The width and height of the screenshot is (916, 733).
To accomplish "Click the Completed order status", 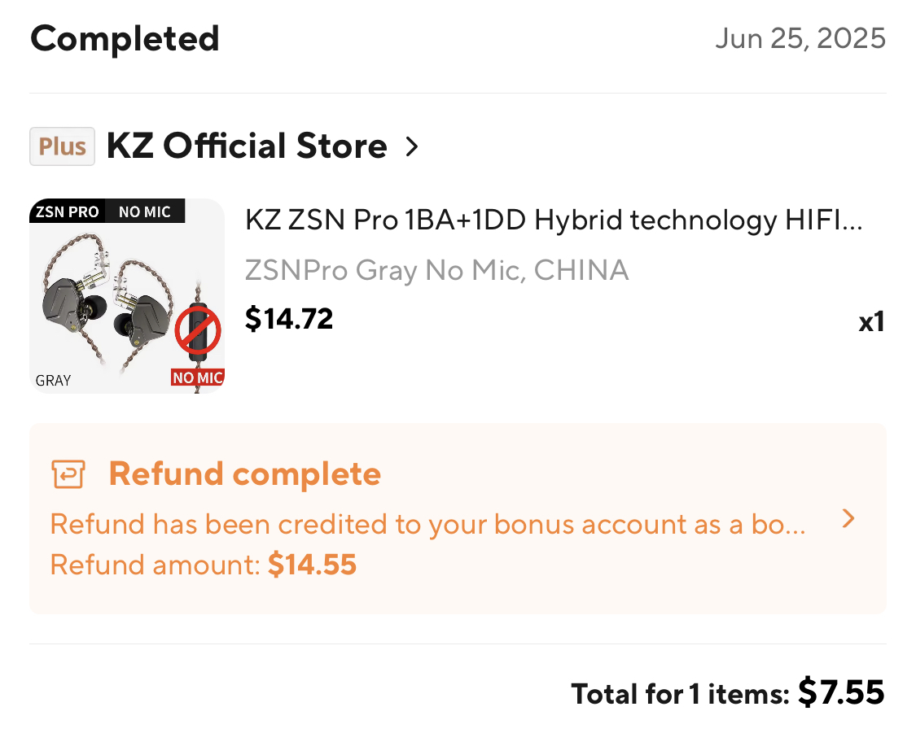I will [x=125, y=38].
